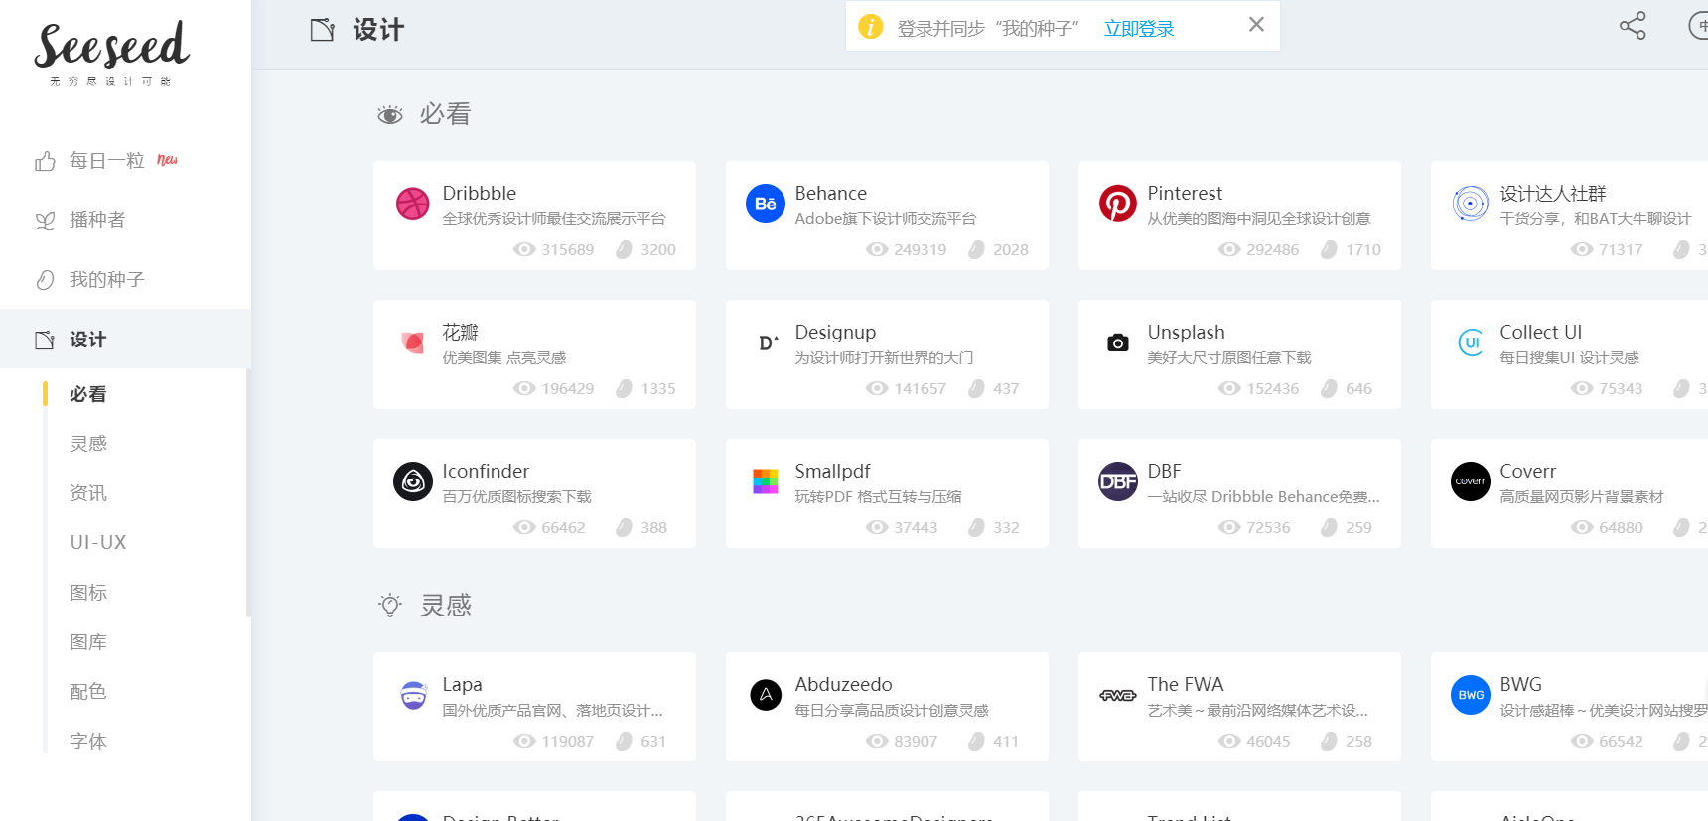Open the The FWA card title
This screenshot has width=1708, height=821.
coord(1186,684)
